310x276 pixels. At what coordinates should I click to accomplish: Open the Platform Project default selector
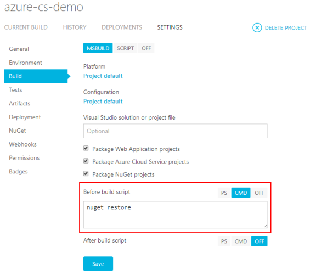coord(103,76)
